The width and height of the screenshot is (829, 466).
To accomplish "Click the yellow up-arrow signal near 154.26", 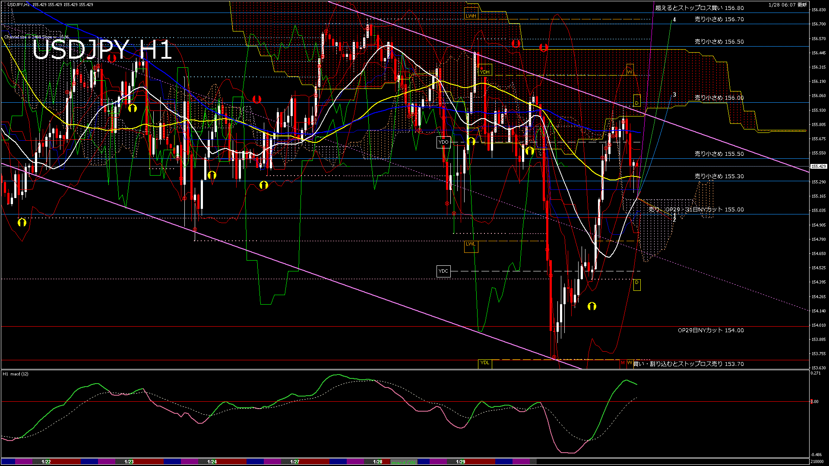I will [x=592, y=306].
